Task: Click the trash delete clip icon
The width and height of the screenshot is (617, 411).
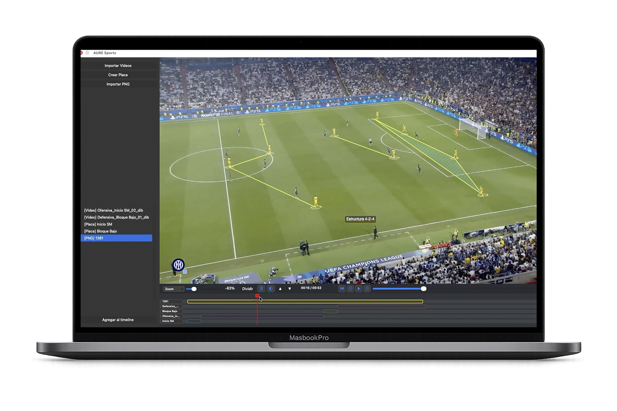Action: (262, 289)
